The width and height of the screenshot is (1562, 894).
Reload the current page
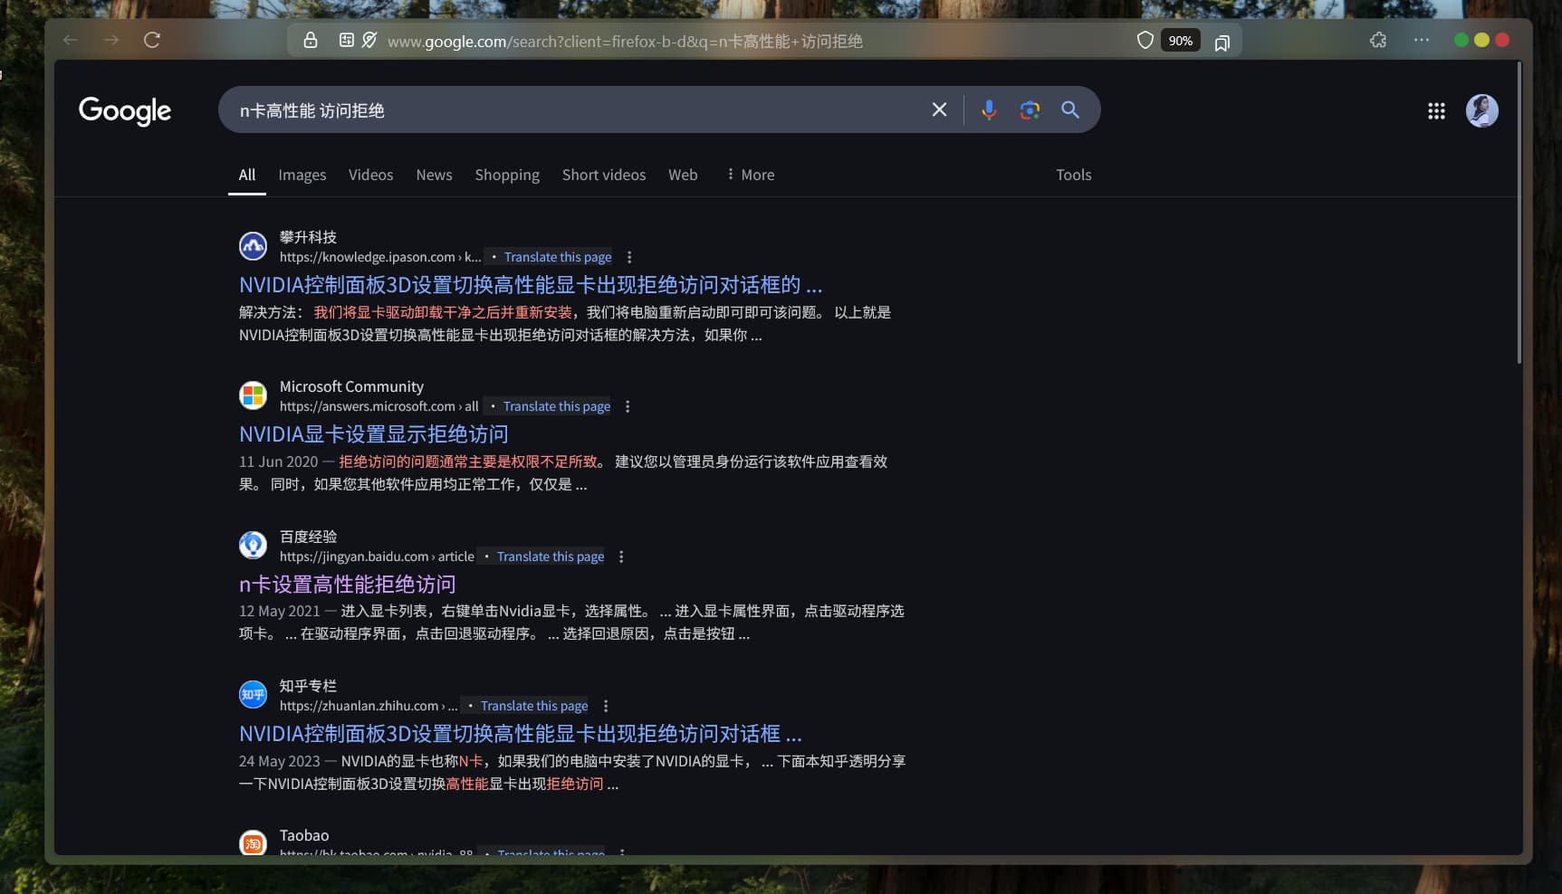point(152,40)
